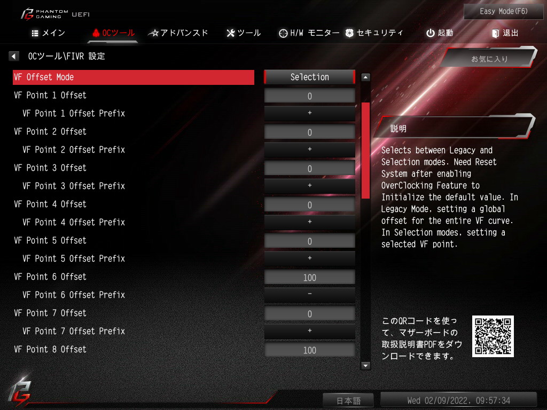Open the お気に入り favorites button
The width and height of the screenshot is (547, 410).
489,59
